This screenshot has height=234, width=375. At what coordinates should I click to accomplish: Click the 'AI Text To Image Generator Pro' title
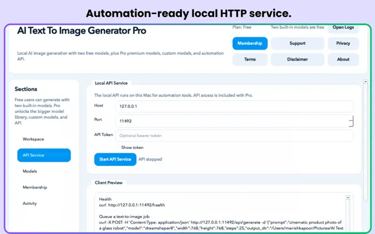(82, 31)
